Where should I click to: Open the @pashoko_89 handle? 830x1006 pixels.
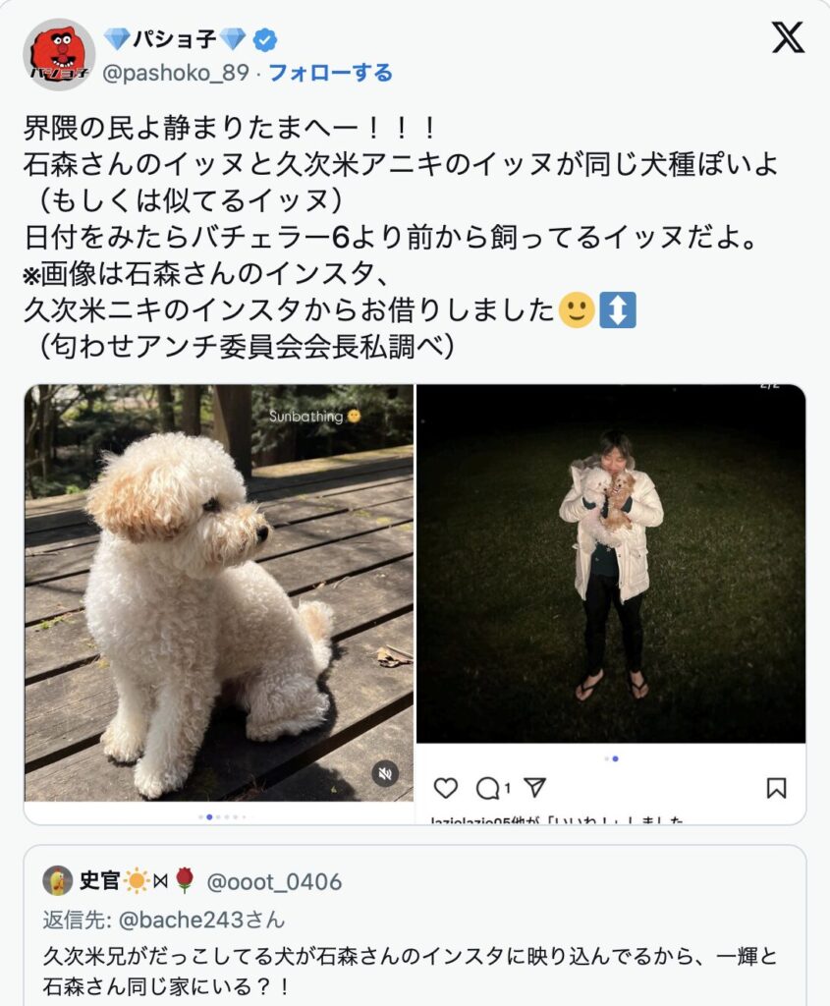click(x=176, y=73)
